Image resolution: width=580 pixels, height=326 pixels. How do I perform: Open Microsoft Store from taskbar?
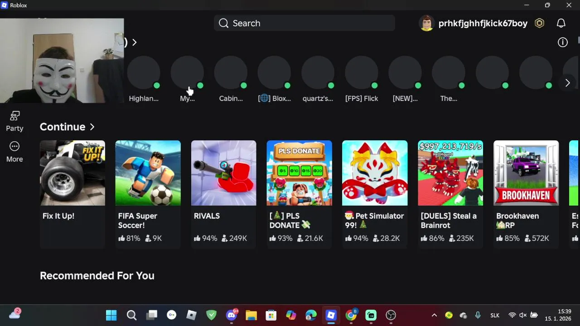click(x=271, y=315)
